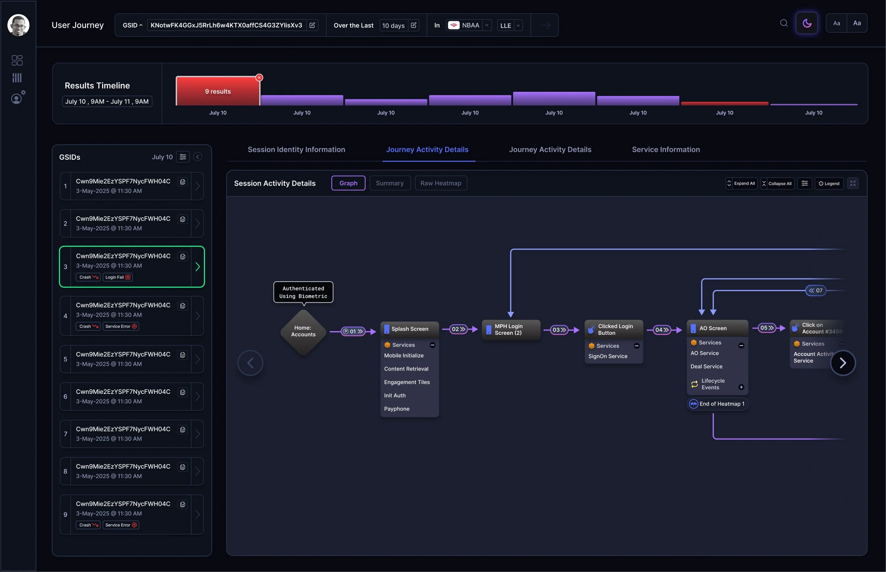Select the red 9 results timeline bar

tap(217, 91)
